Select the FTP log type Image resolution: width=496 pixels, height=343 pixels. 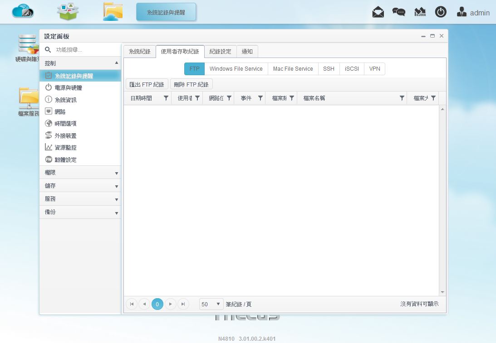[195, 69]
